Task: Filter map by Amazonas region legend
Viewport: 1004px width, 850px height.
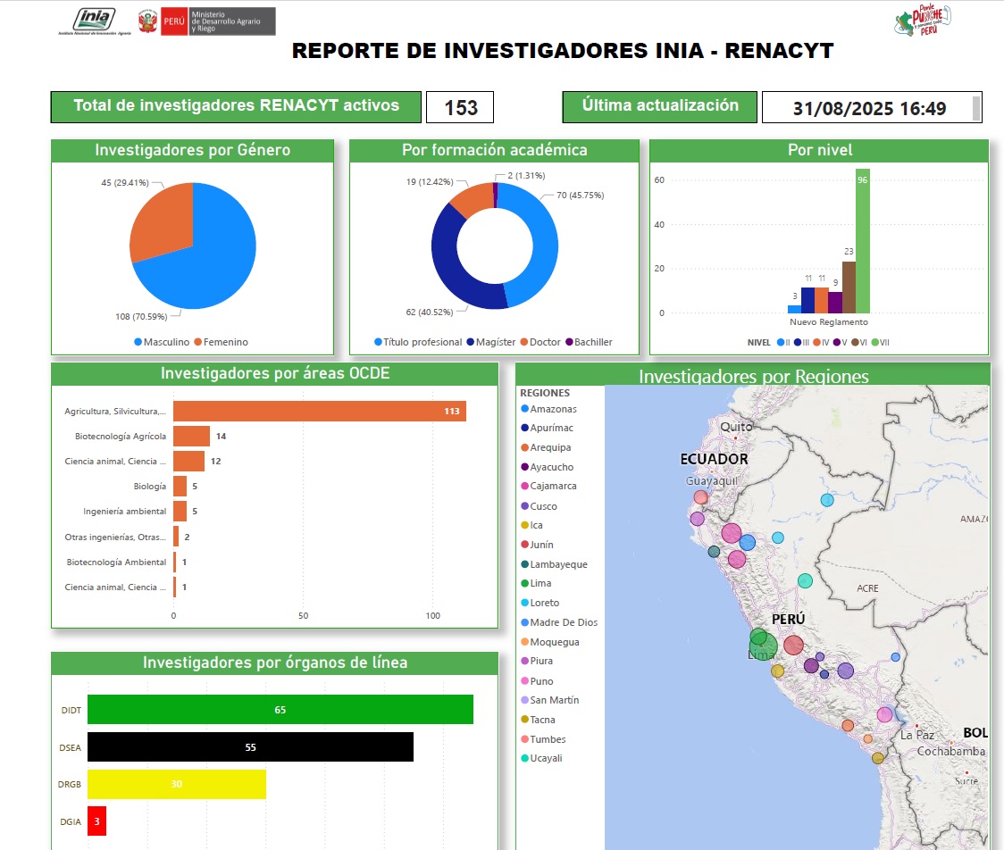Action: point(524,409)
